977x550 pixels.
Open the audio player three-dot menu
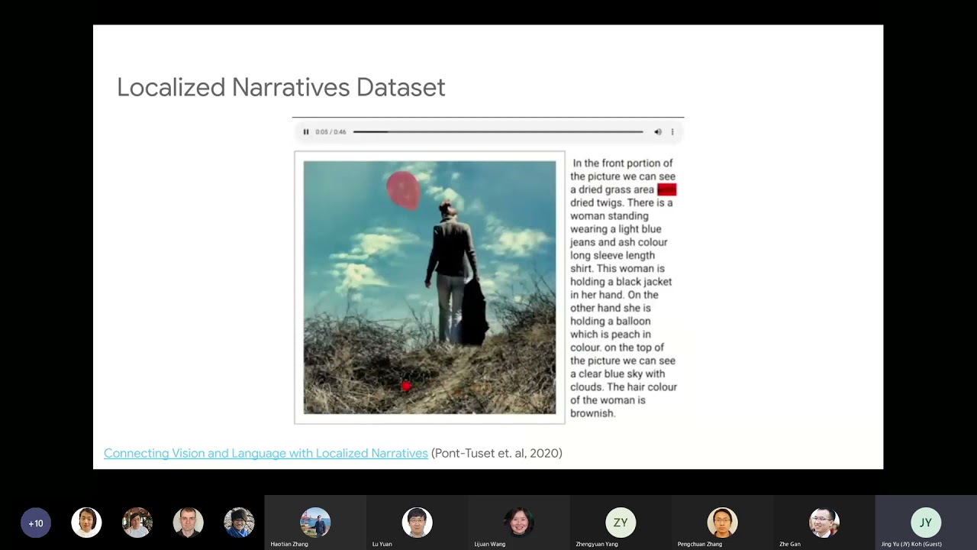point(672,131)
